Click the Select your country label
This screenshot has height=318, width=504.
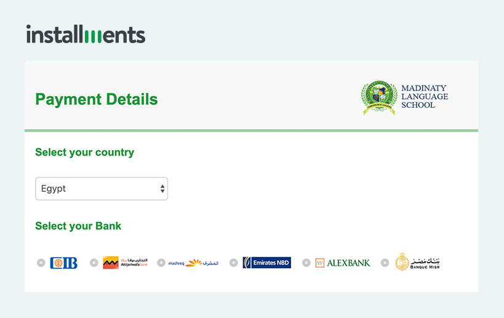pos(84,153)
